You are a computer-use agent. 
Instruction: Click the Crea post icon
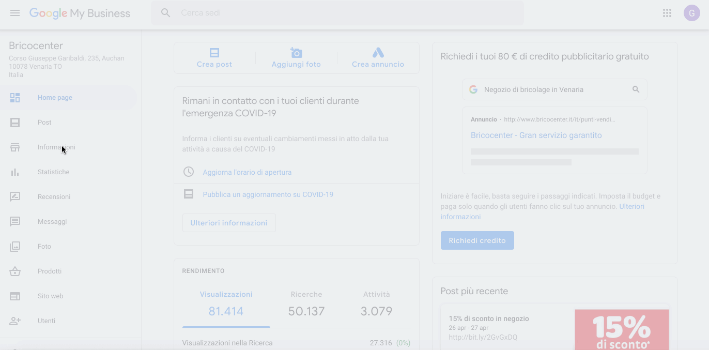(214, 53)
